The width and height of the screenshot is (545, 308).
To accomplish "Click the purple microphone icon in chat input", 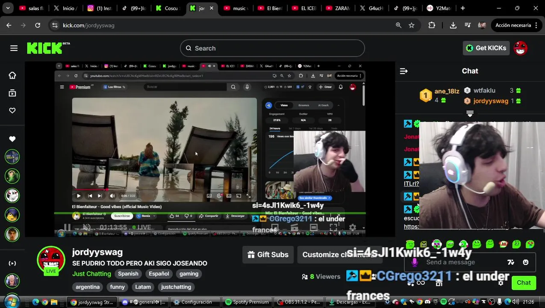I will (414, 262).
